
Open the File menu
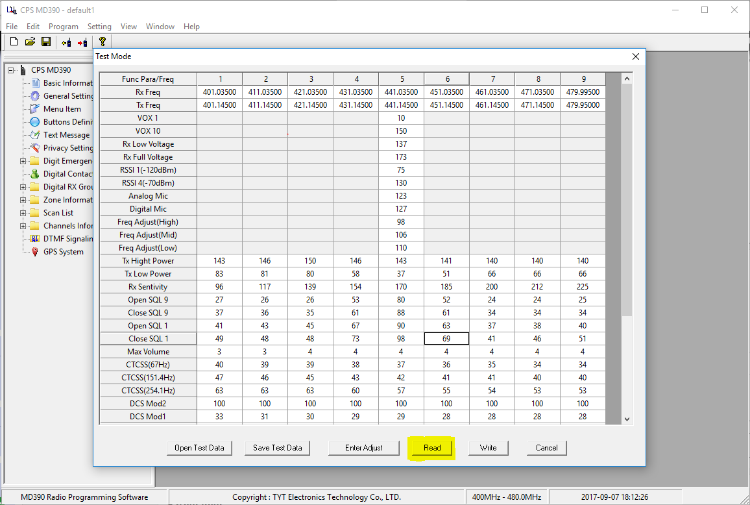click(x=12, y=27)
